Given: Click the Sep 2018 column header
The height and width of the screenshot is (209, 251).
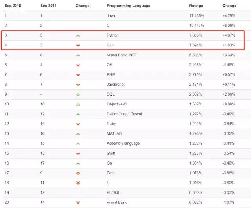Looking at the screenshot, I should point(13,6).
